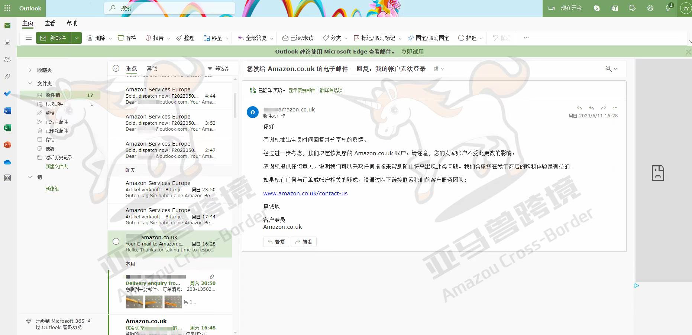Open the 报告 dropdown arrow
Screen dimensions: 692x335
click(x=169, y=38)
